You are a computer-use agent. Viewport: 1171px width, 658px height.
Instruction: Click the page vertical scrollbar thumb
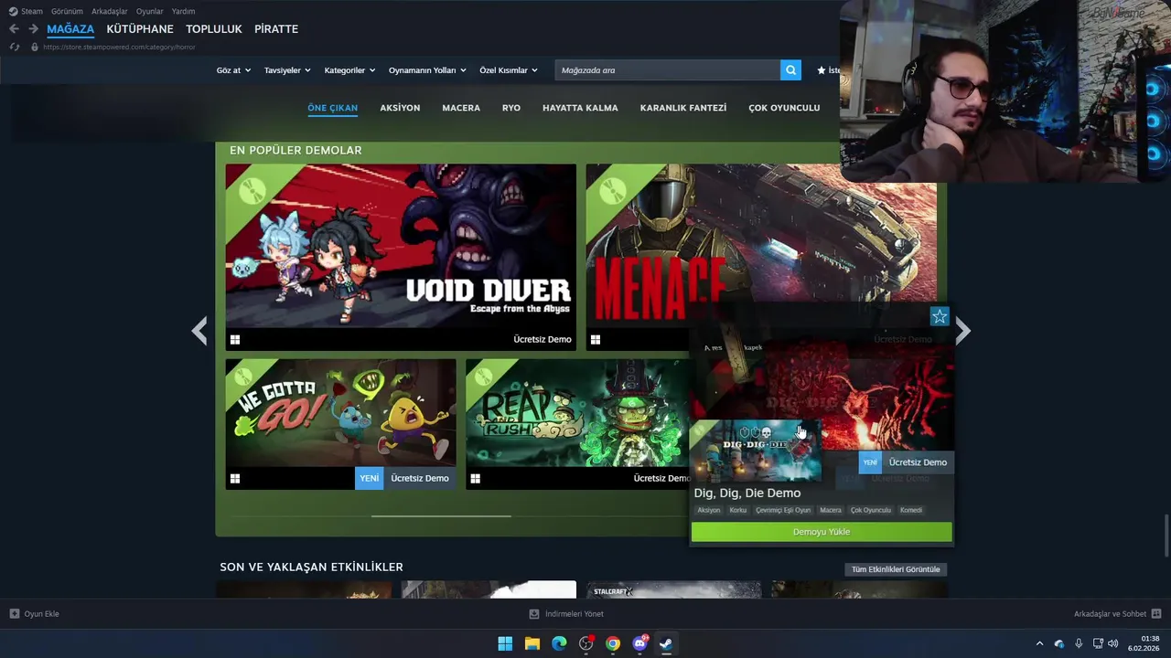[1166, 534]
